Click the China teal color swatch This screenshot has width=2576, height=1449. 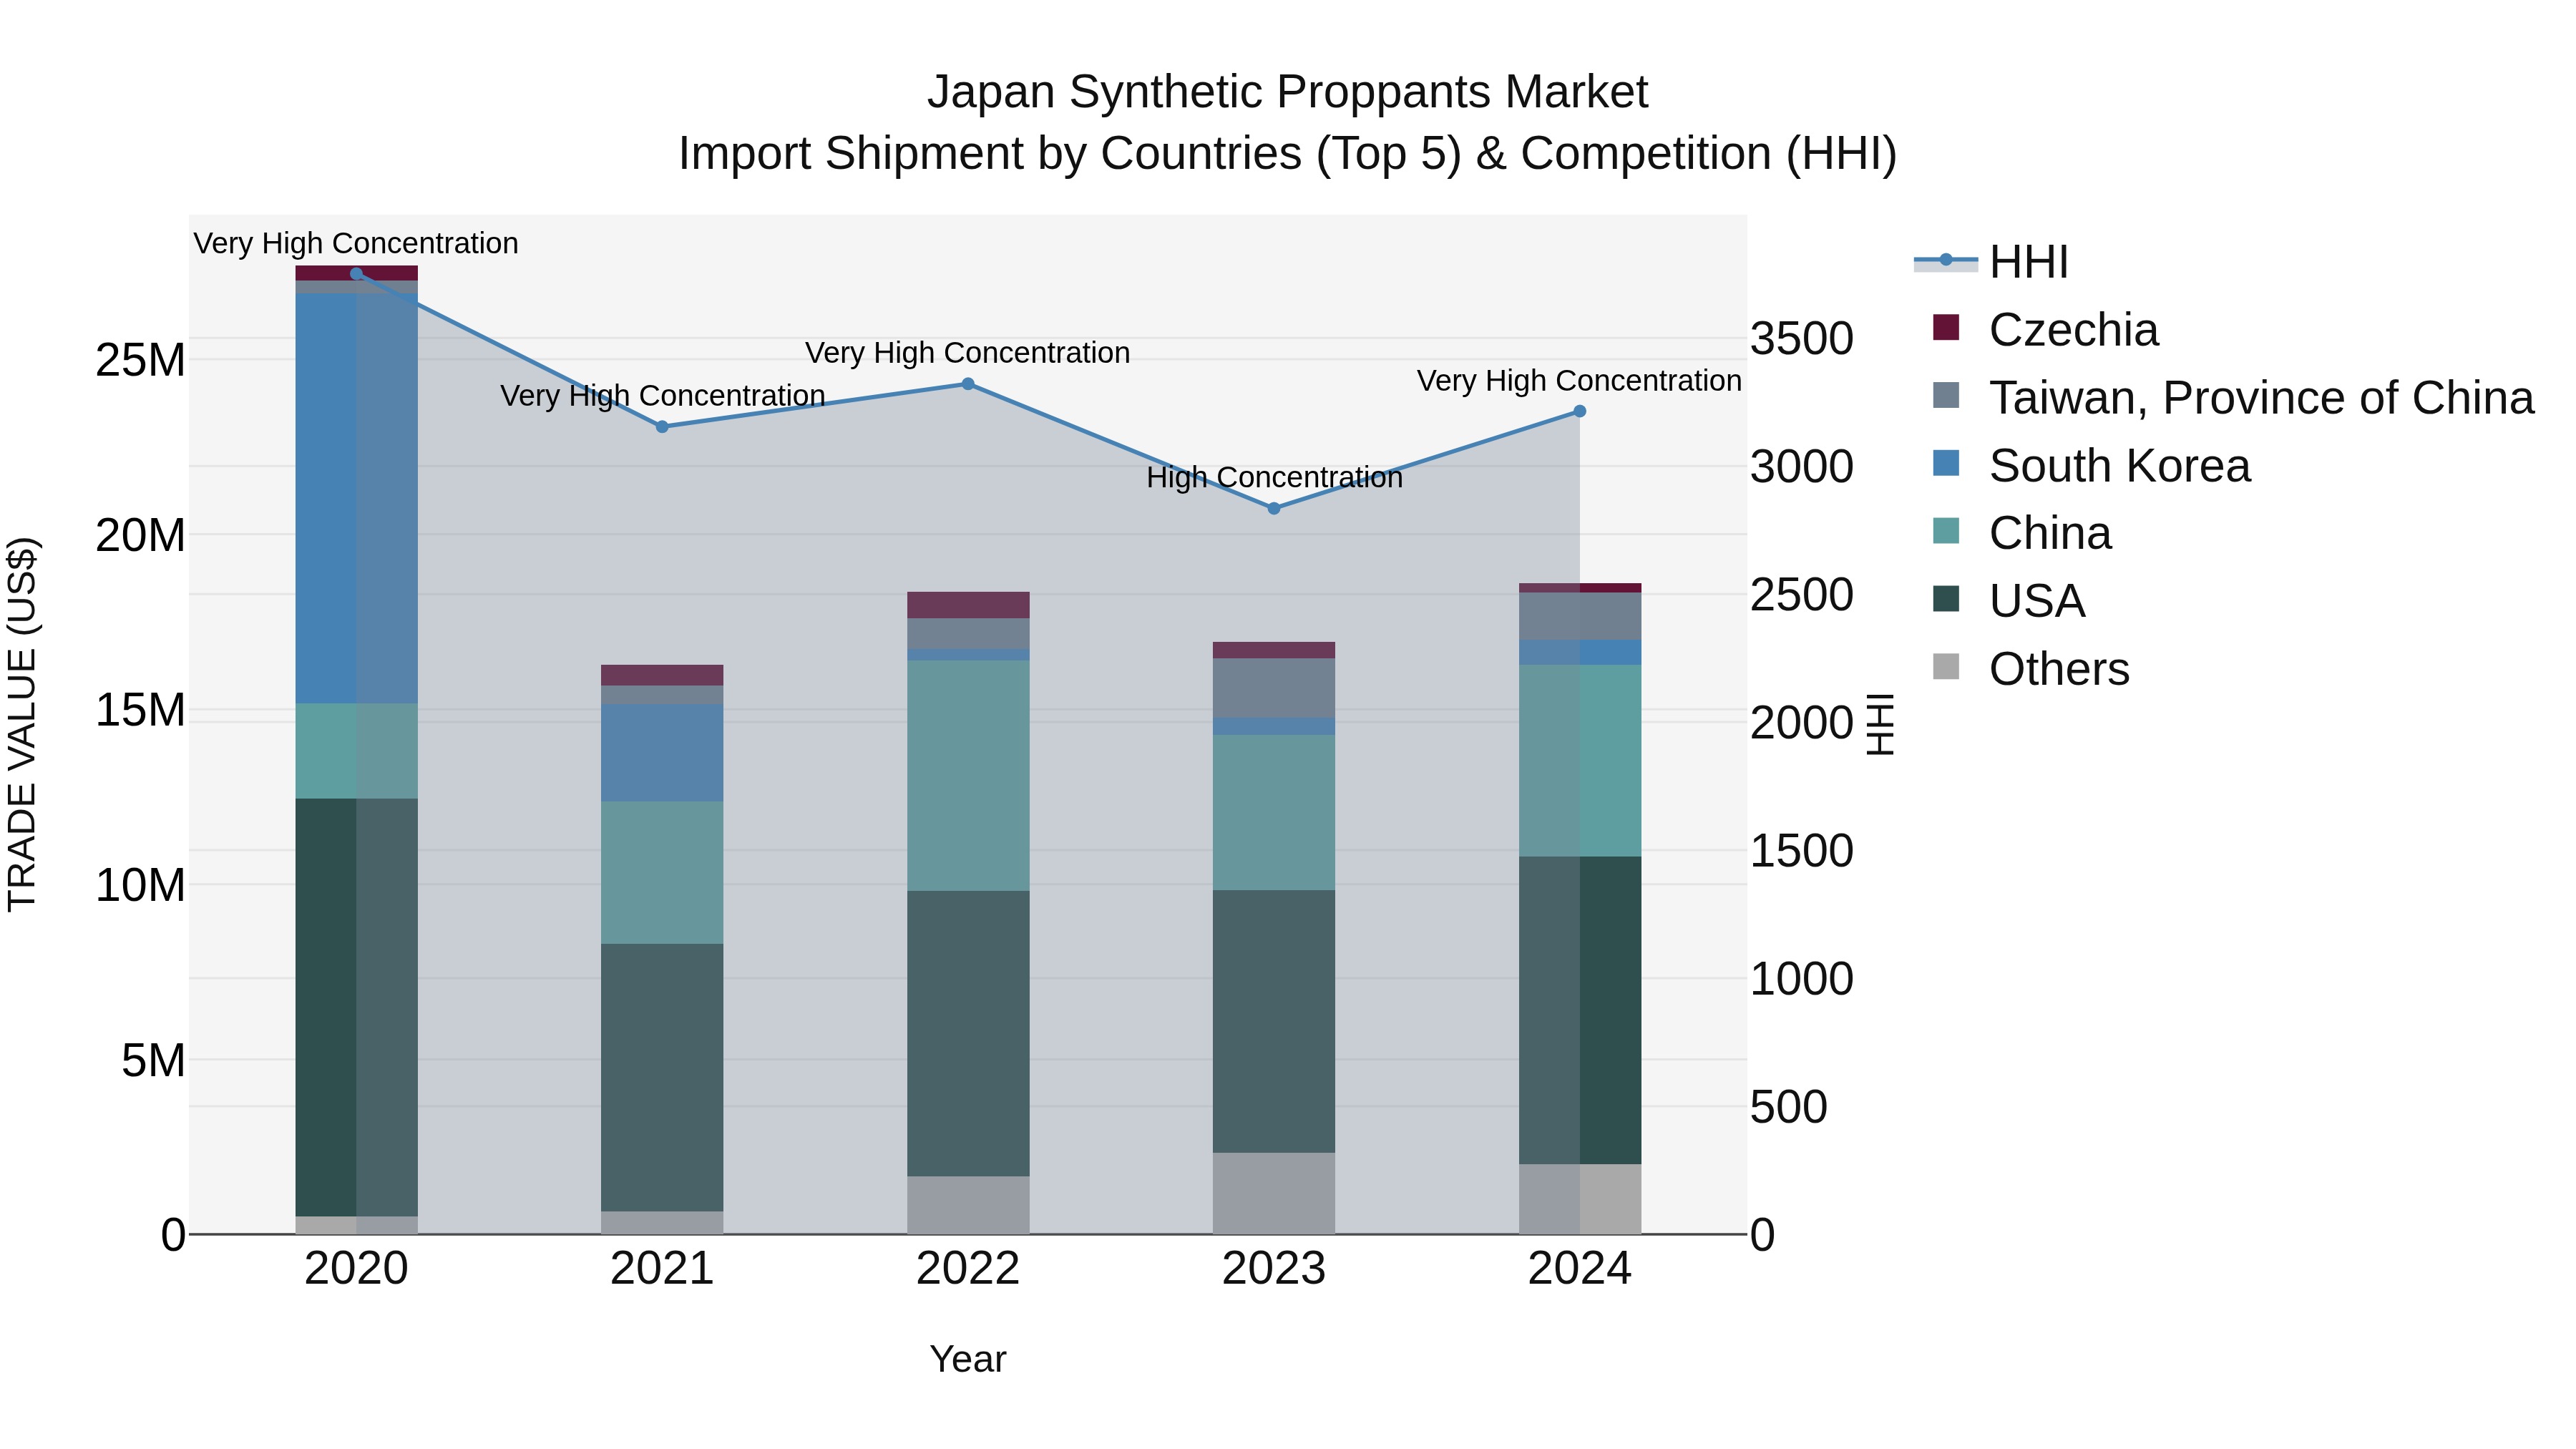(1946, 531)
